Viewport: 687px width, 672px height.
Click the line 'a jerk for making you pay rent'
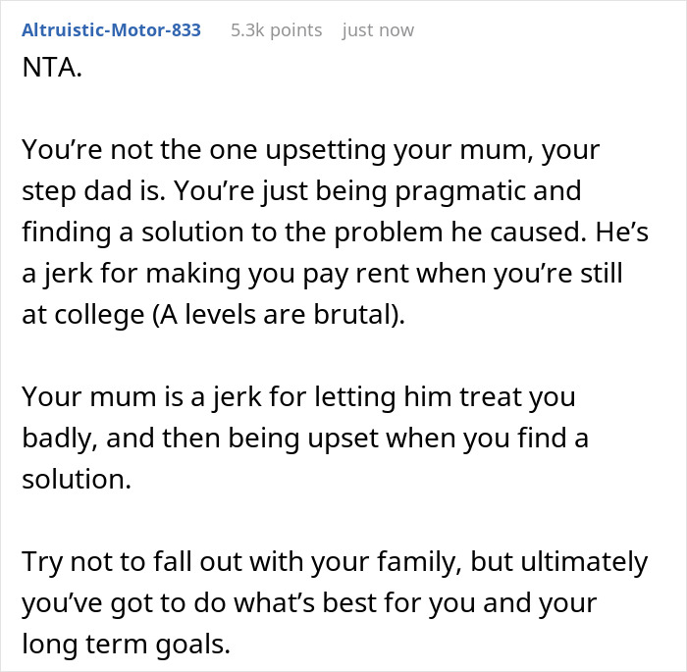coord(323,275)
